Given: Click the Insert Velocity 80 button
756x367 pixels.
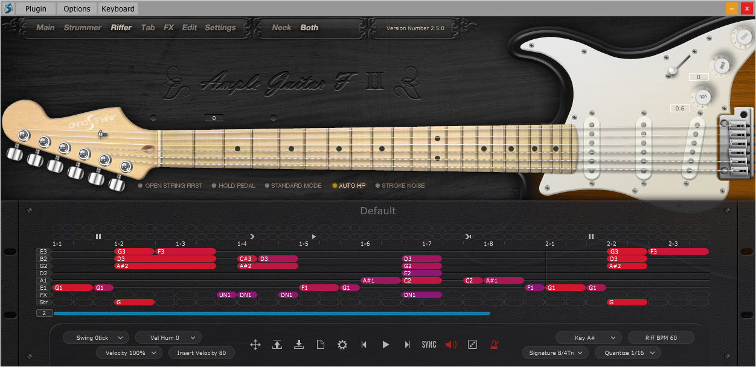Looking at the screenshot, I should pyautogui.click(x=202, y=353).
